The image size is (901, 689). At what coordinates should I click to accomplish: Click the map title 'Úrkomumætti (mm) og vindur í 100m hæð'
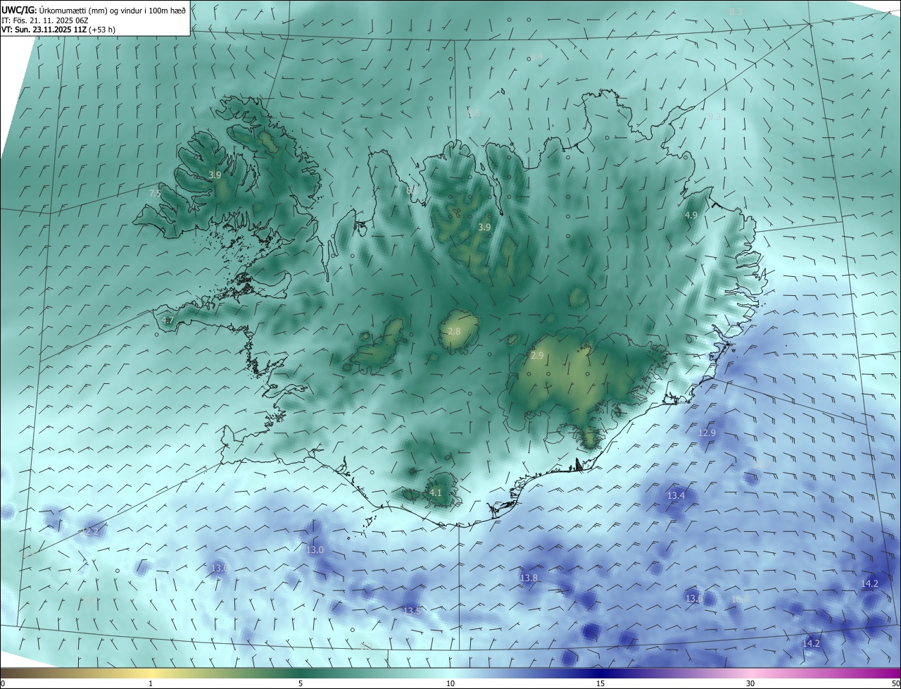(113, 11)
